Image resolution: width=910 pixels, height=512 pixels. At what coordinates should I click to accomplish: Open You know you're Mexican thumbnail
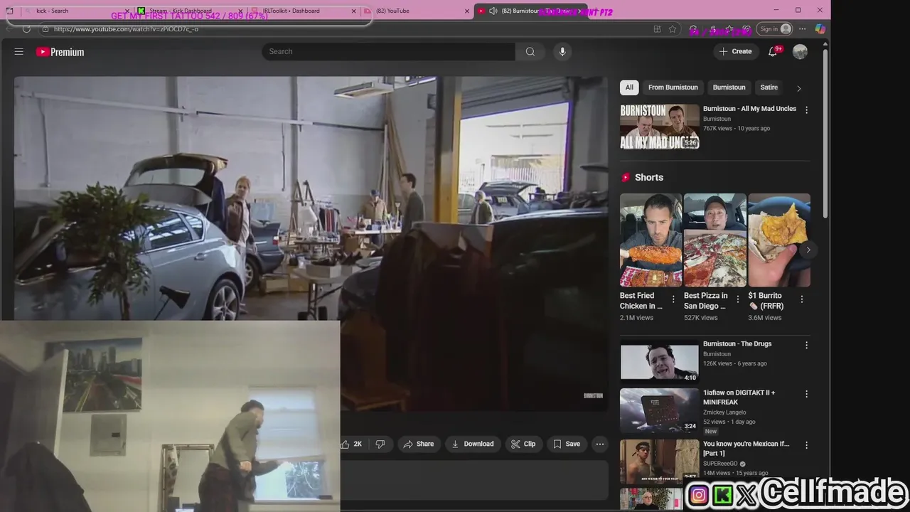[660, 461]
